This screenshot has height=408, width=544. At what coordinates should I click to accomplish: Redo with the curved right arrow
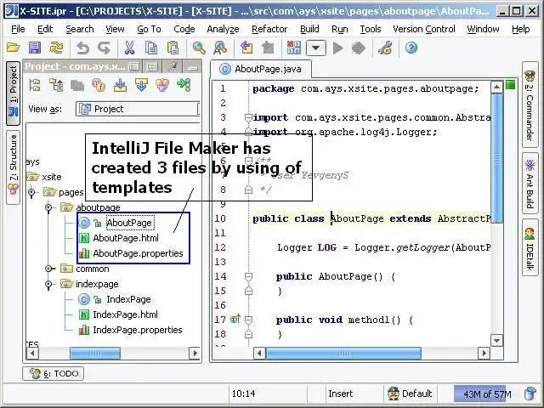point(104,48)
